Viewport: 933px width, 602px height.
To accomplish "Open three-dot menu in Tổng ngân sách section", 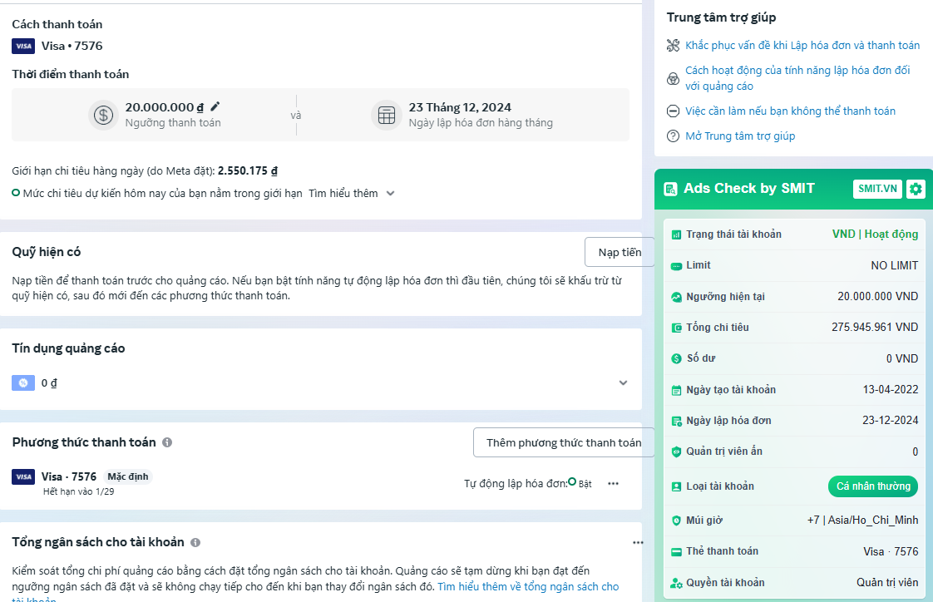I will 637,542.
